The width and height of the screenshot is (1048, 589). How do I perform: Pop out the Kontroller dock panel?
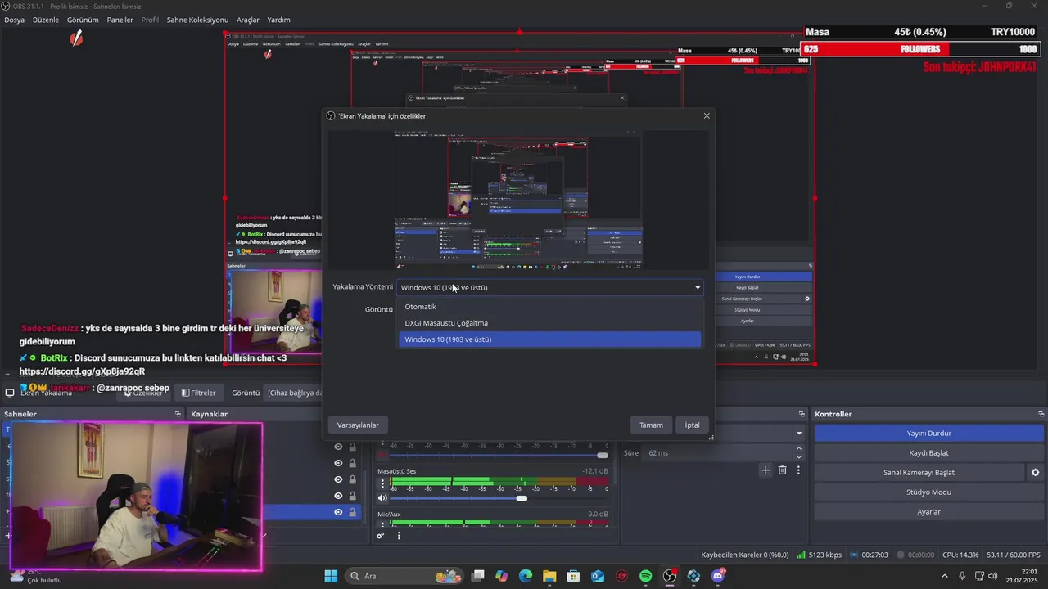[1041, 414]
